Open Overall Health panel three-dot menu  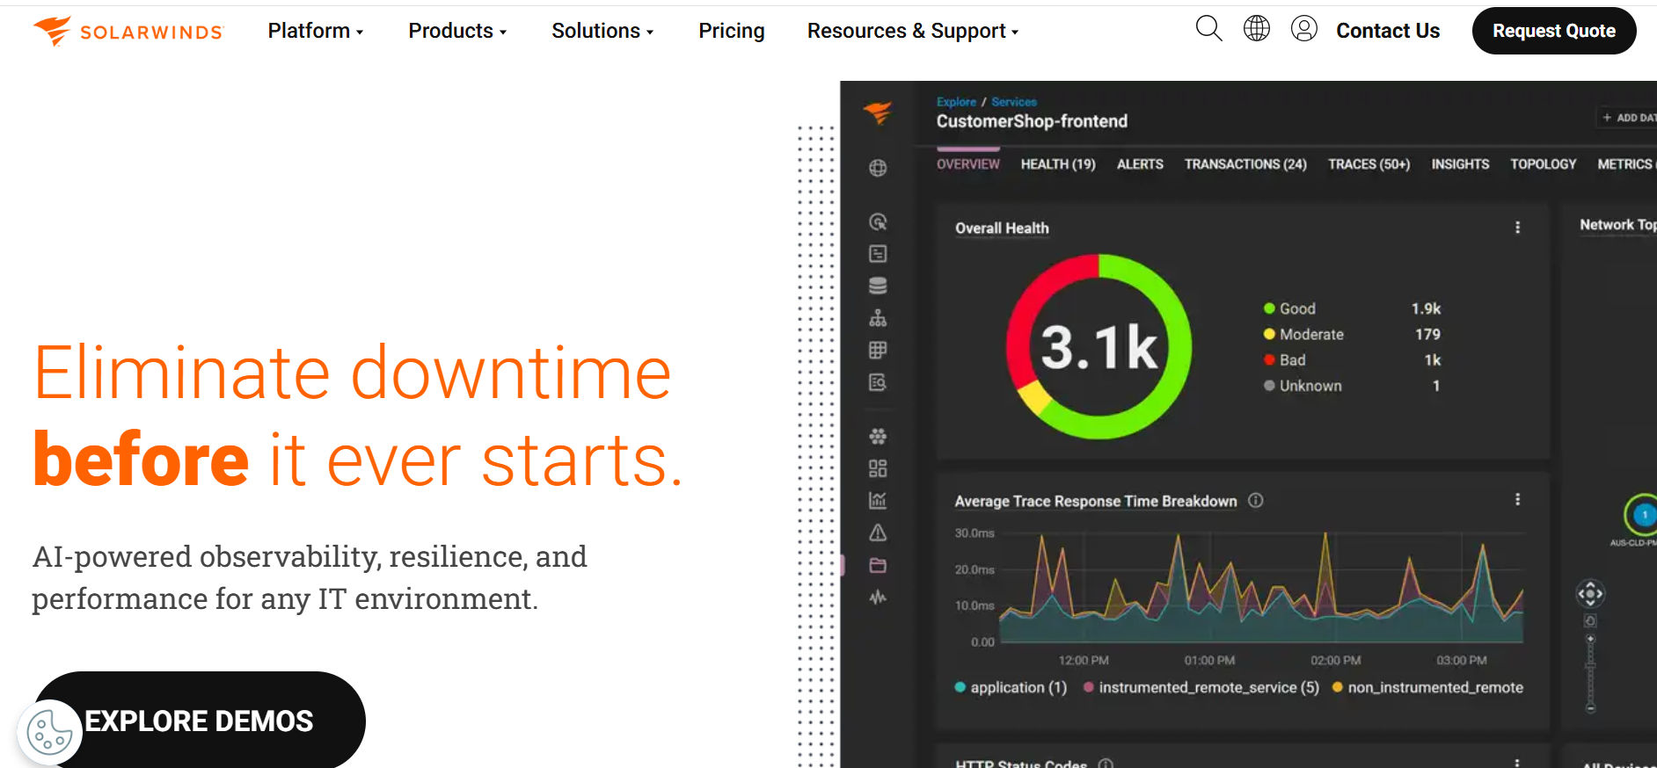1517,228
